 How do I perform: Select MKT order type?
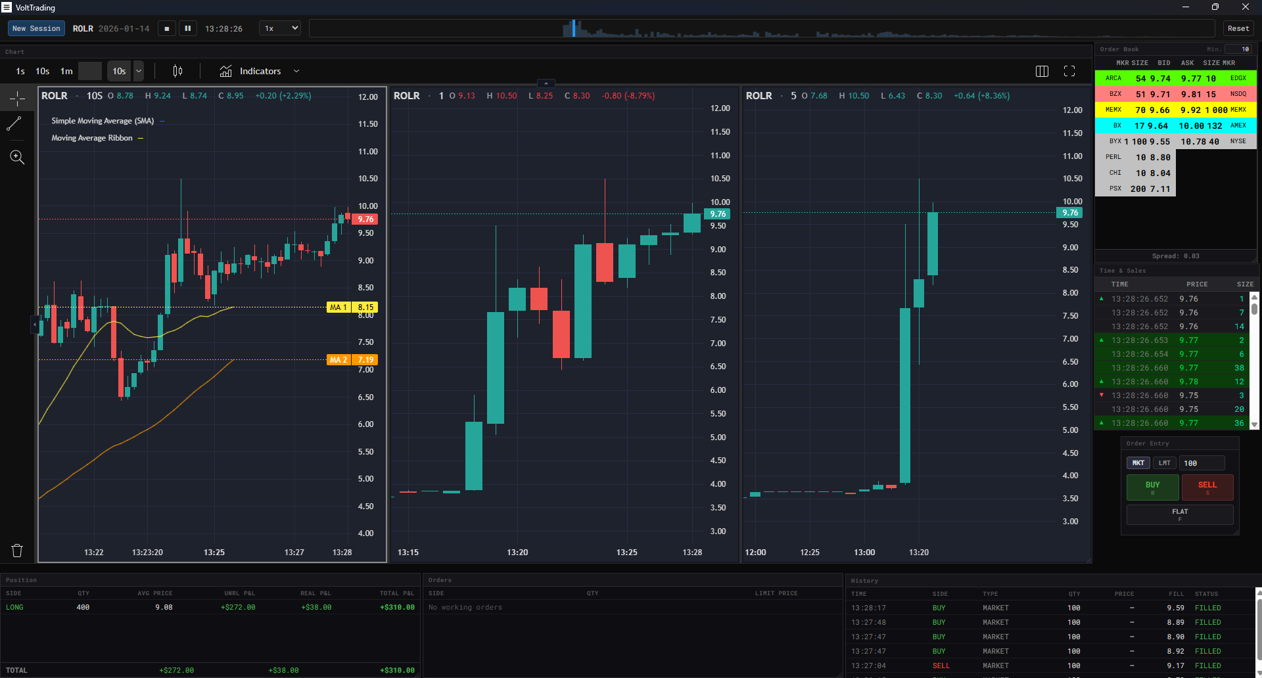click(x=1138, y=463)
